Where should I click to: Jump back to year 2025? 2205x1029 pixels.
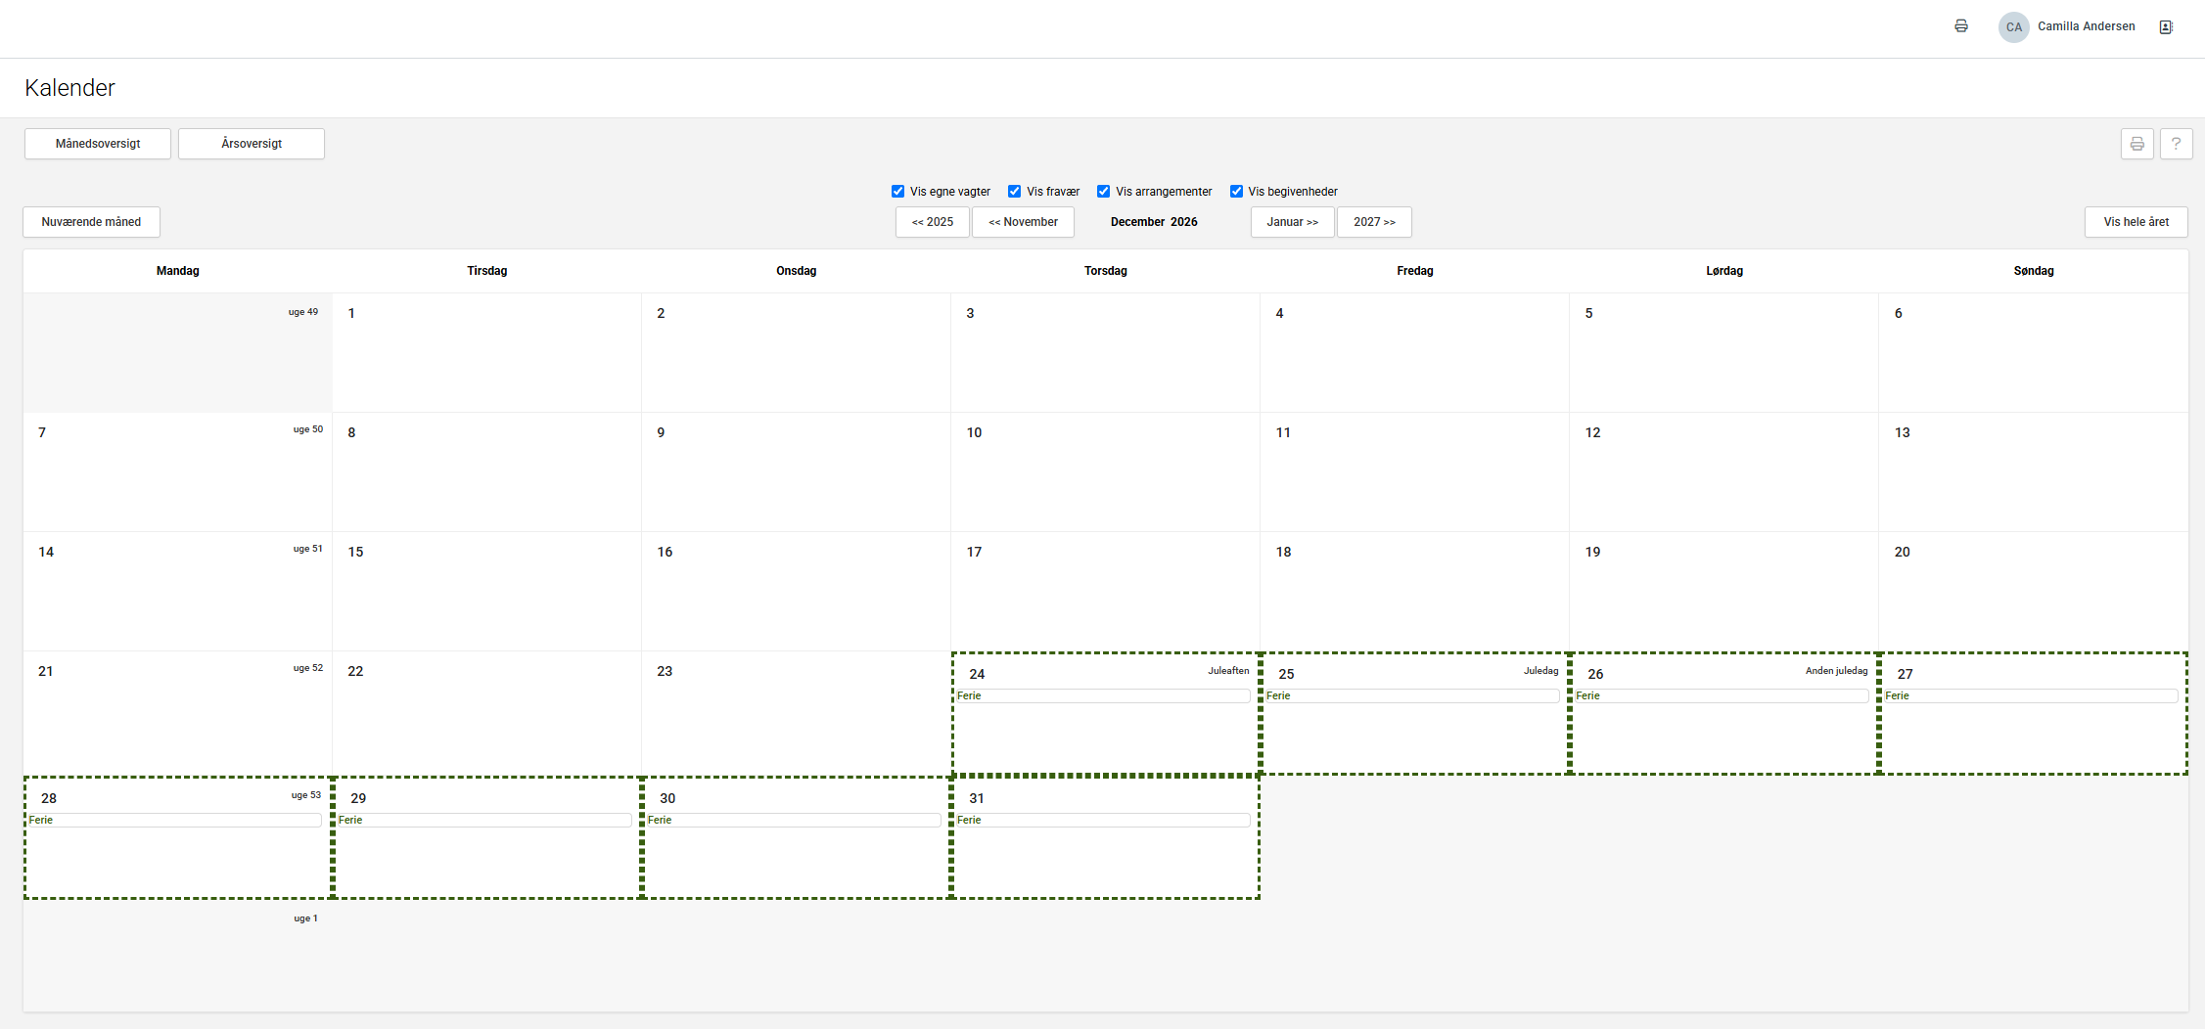(x=933, y=222)
